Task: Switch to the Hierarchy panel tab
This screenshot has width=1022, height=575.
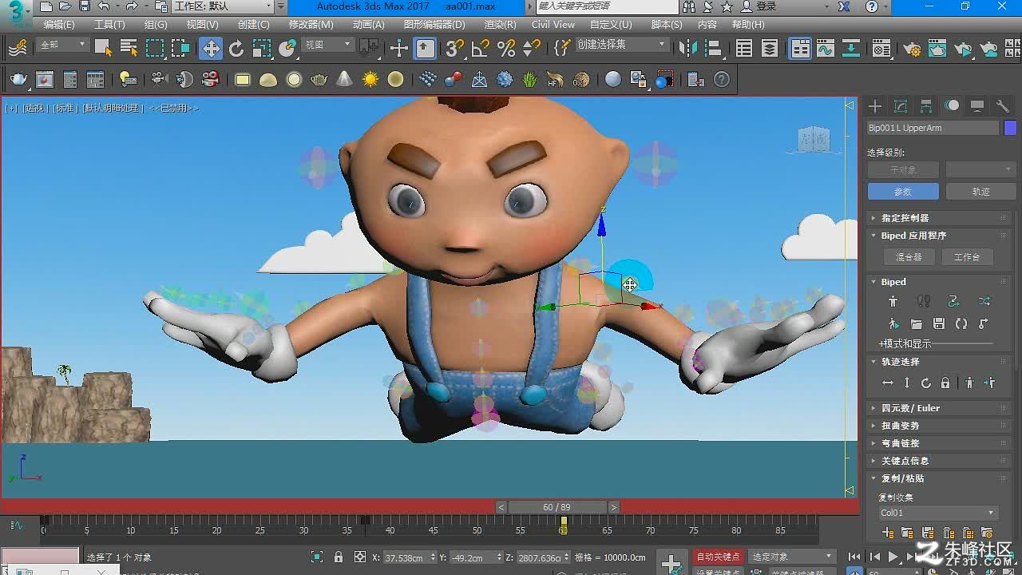Action: (x=926, y=106)
